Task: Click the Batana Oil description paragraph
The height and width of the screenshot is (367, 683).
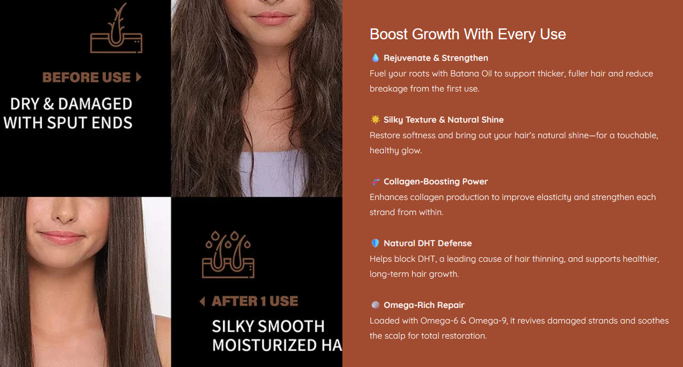Action: pos(511,81)
